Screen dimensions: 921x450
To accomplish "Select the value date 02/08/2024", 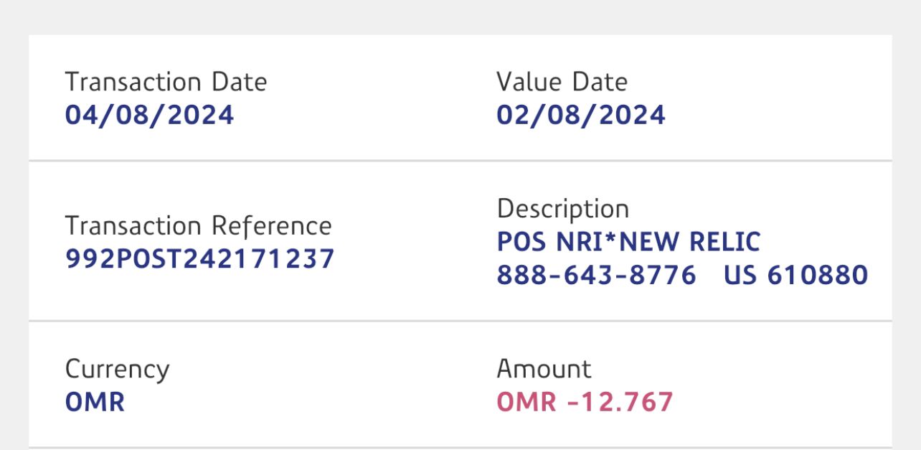I will point(581,115).
